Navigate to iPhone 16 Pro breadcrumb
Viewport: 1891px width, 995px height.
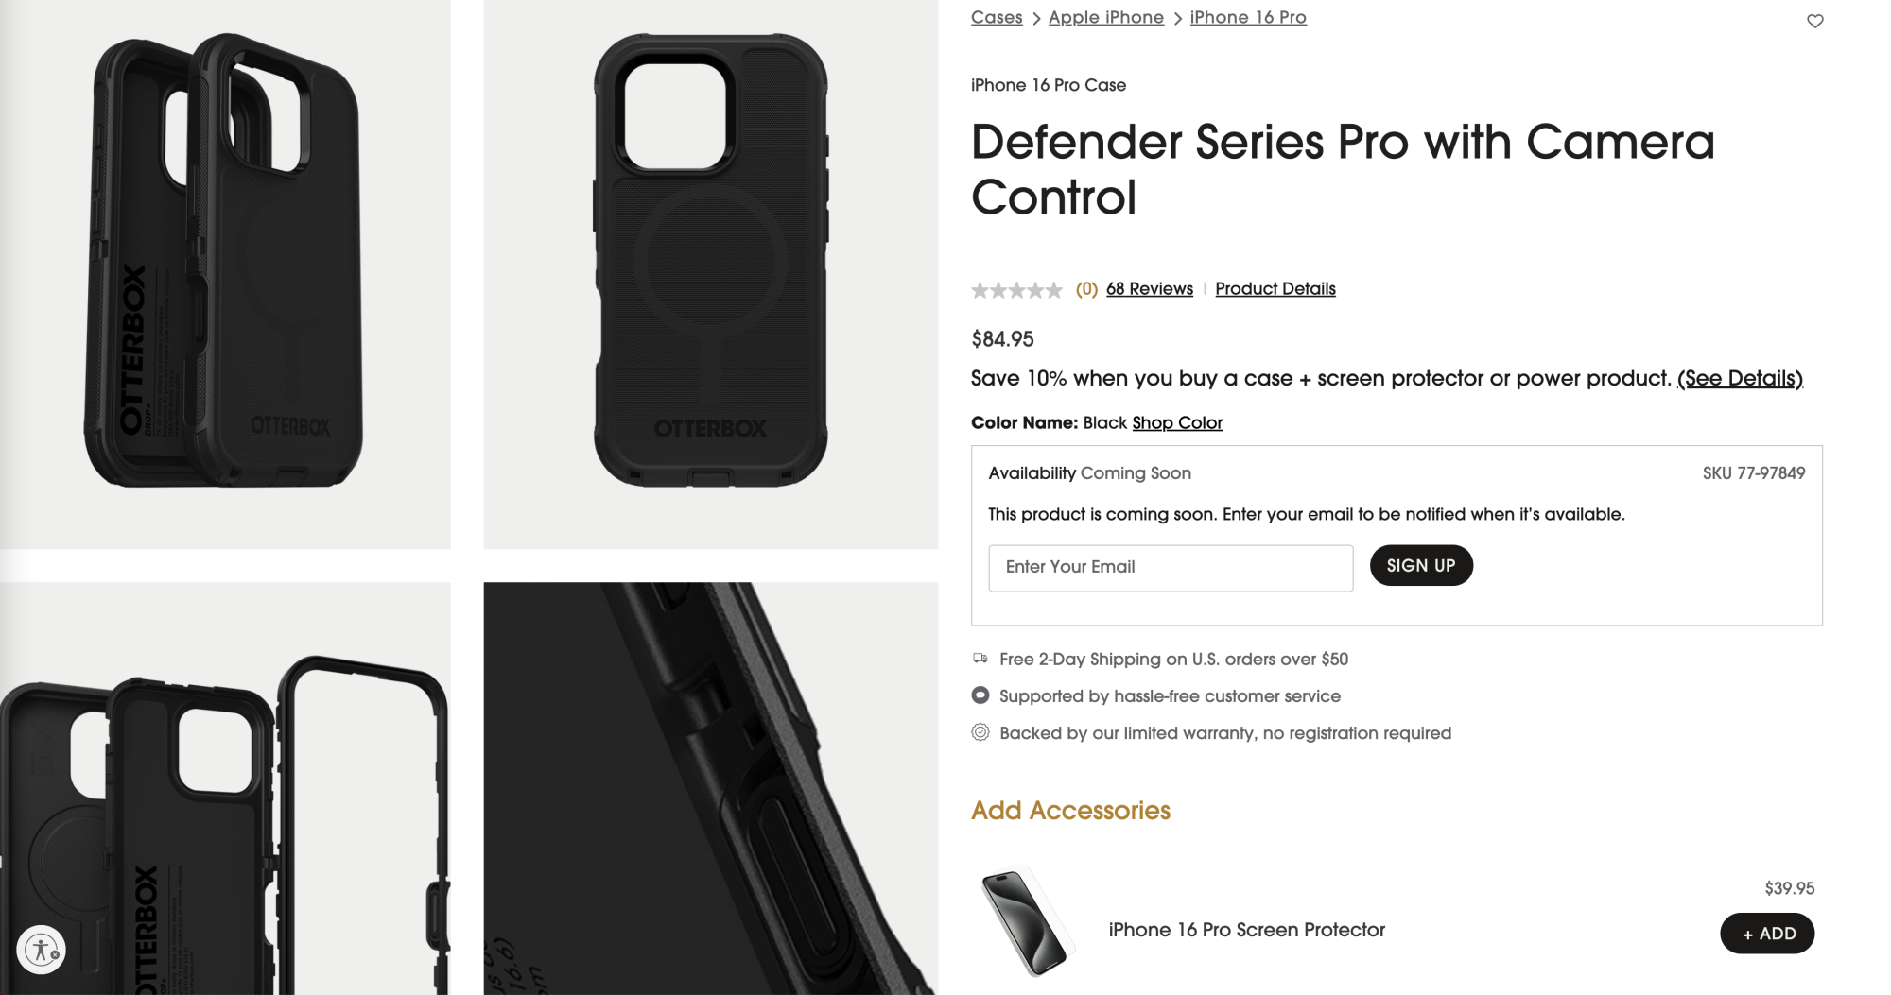[x=1248, y=17]
